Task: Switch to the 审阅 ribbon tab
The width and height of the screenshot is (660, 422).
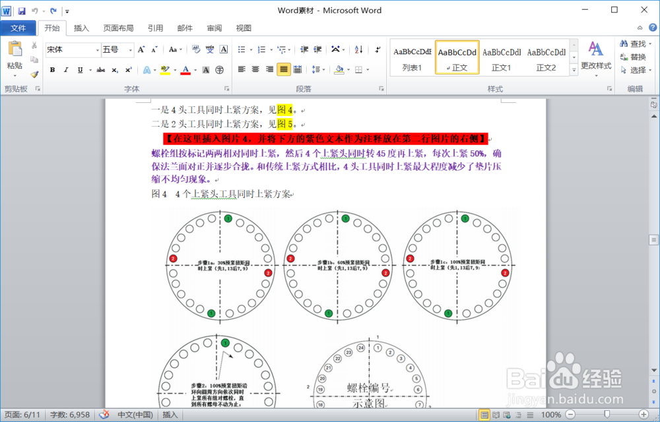Action: point(214,28)
